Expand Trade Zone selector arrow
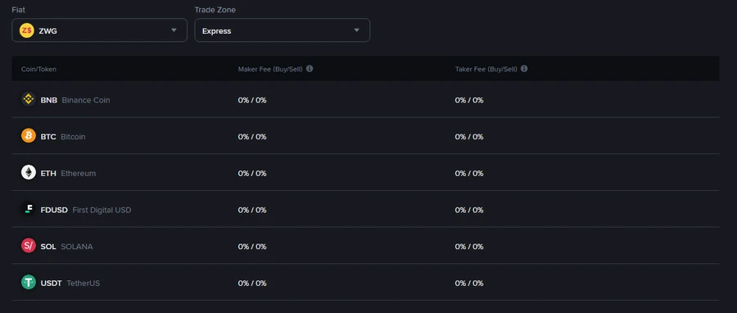Viewport: 737px width, 313px height. (x=356, y=30)
